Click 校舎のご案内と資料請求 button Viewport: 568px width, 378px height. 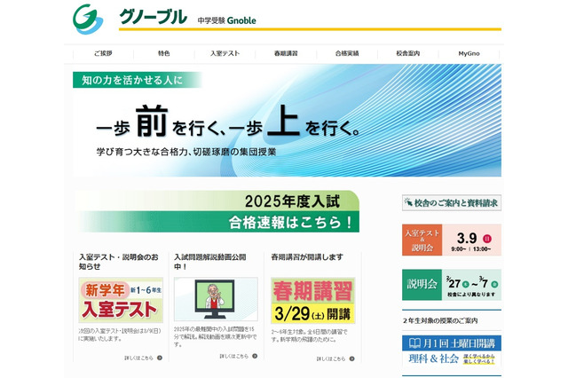pyautogui.click(x=452, y=203)
